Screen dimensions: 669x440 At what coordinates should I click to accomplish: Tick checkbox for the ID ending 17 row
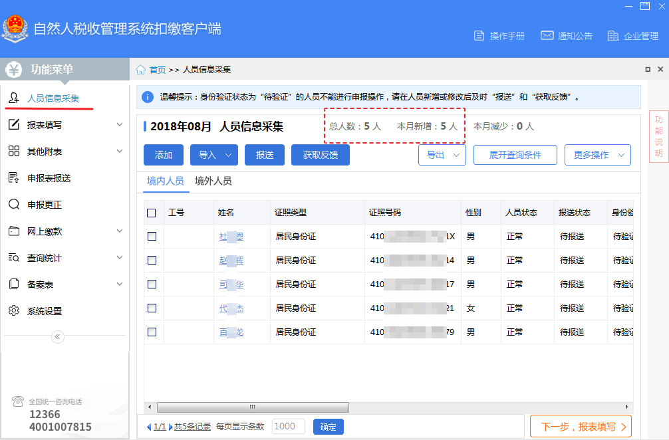[152, 284]
